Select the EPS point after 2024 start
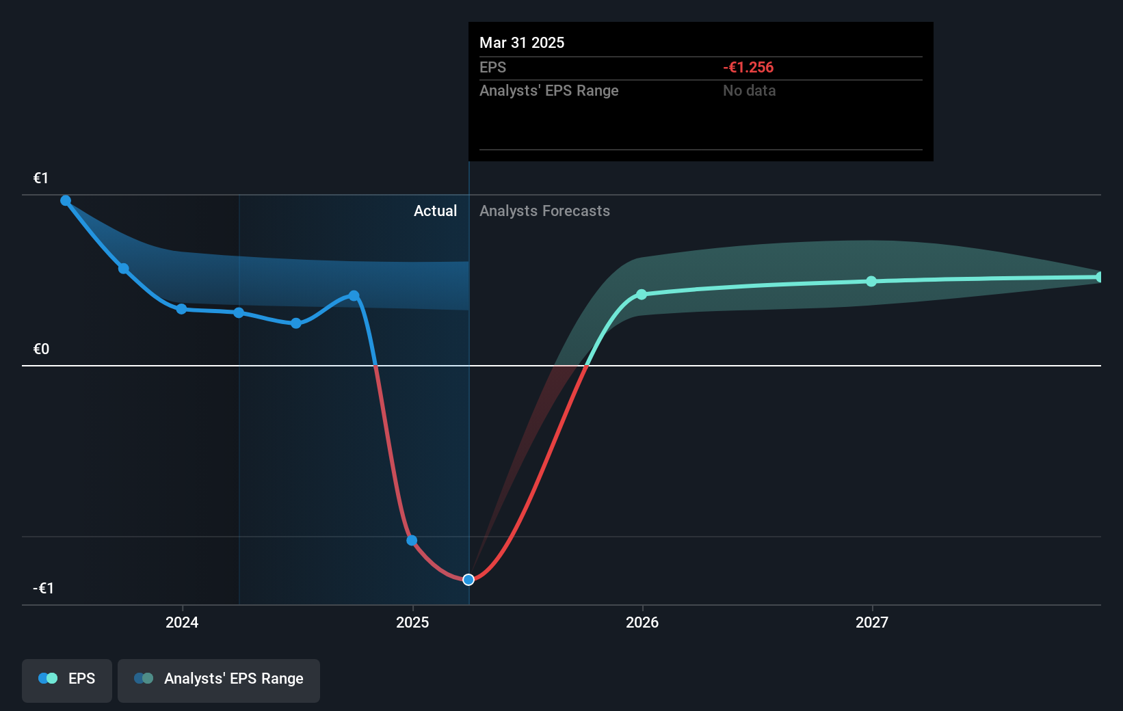 tap(239, 312)
